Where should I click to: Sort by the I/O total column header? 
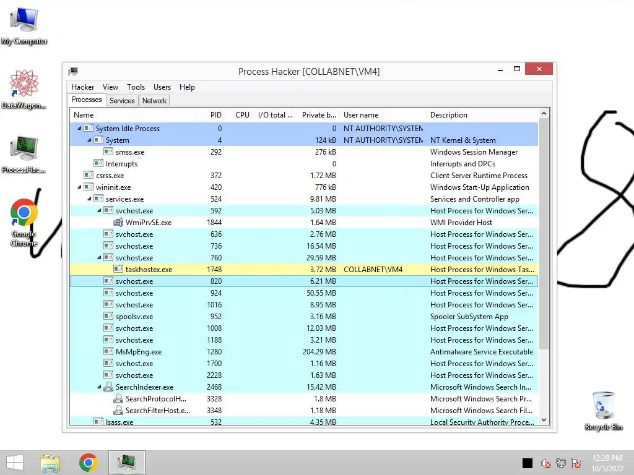click(276, 115)
